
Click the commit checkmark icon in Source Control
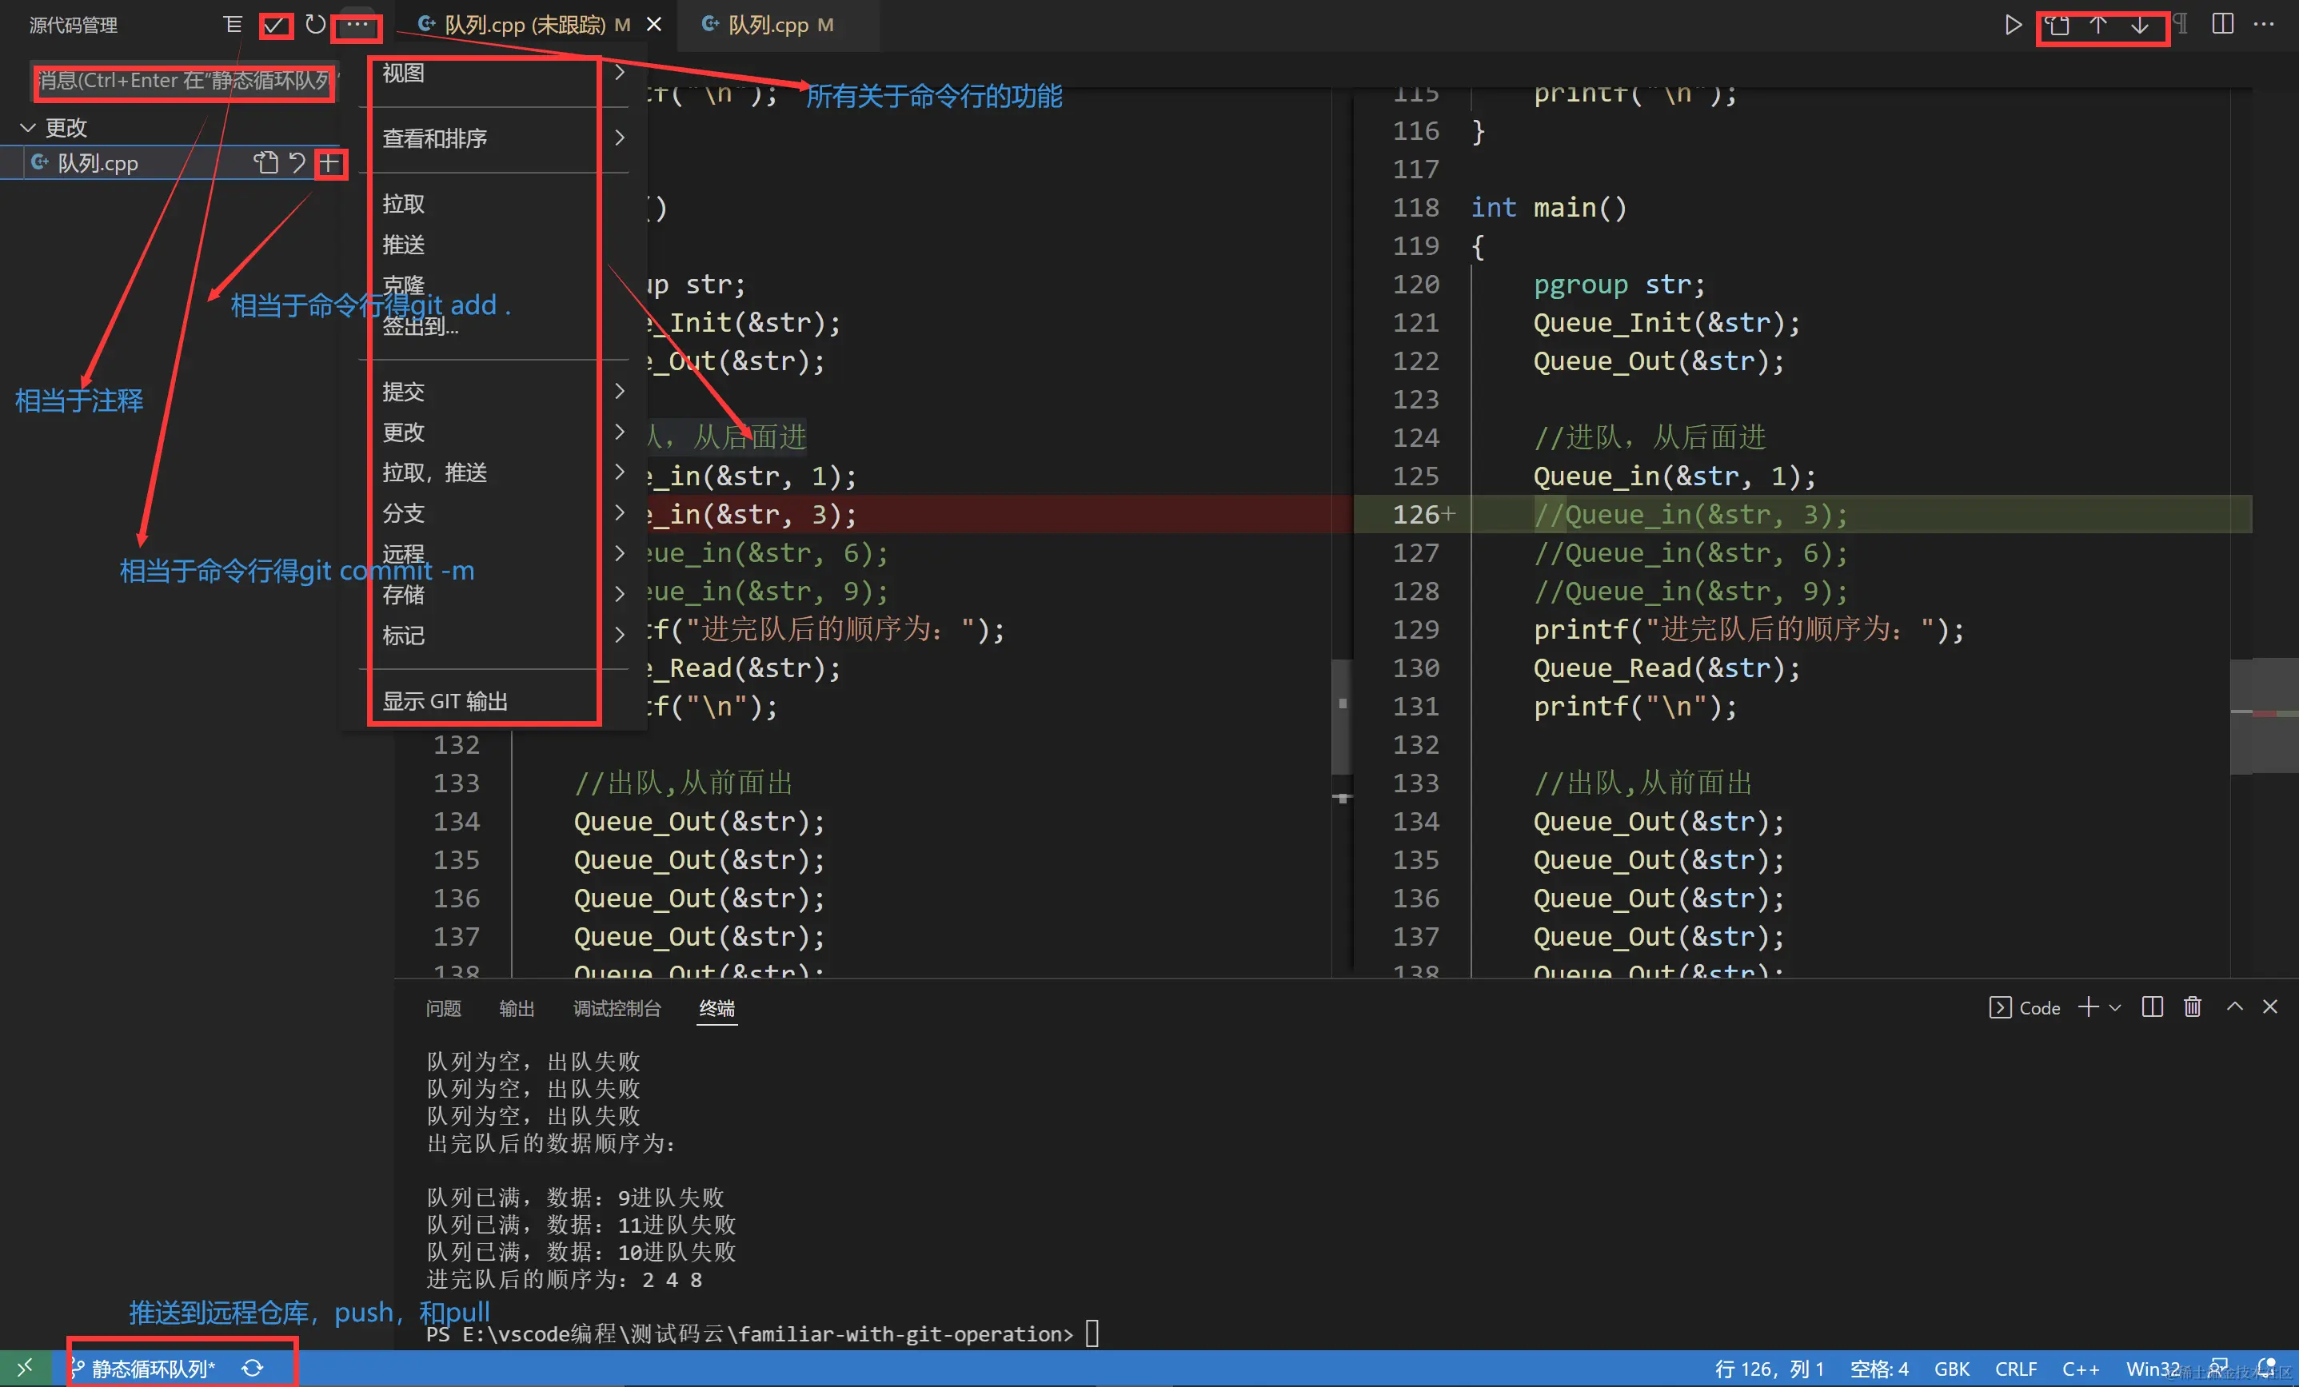point(275,26)
